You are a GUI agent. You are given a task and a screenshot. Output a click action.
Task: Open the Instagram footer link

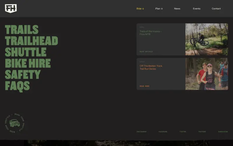(141, 132)
